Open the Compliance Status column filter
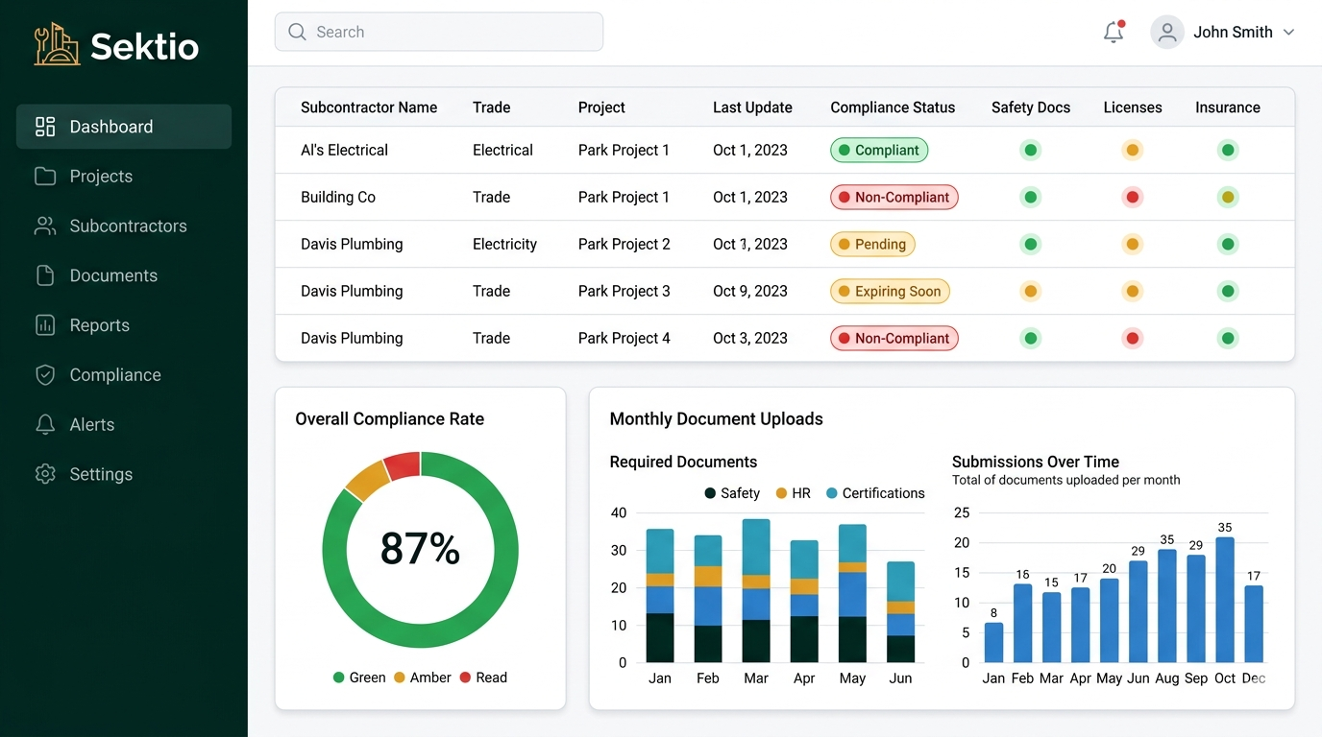Viewport: 1322px width, 737px height. pos(893,107)
